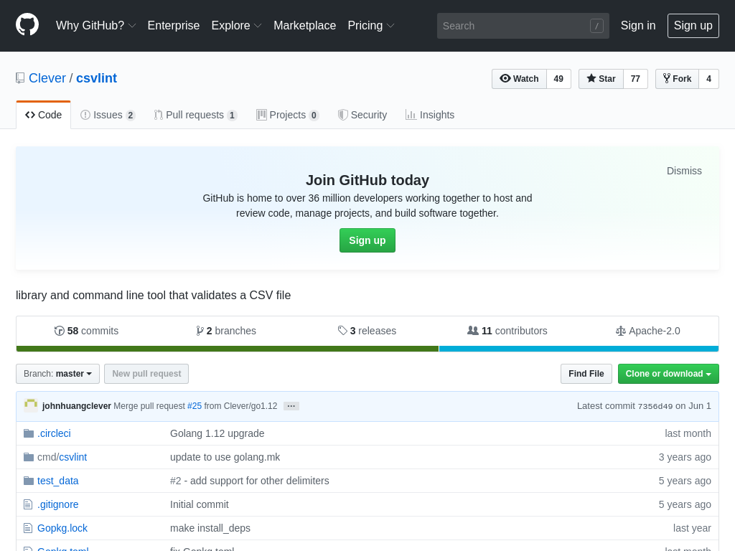Image resolution: width=735 pixels, height=551 pixels.
Task: Expand the Why GitHub? menu
Action: click(x=95, y=26)
